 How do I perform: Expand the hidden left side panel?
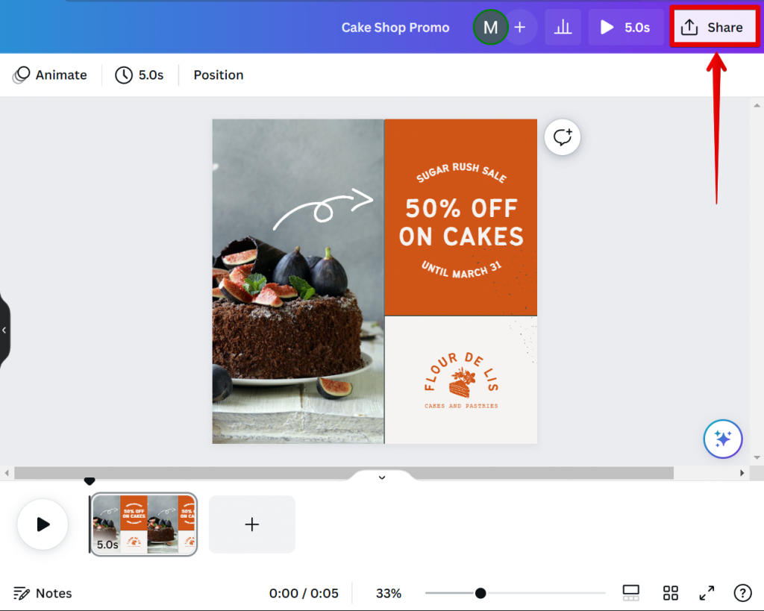[x=4, y=330]
